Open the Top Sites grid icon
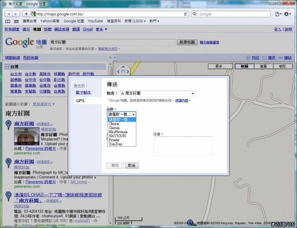This screenshot has width=297, height=228. coord(16,21)
